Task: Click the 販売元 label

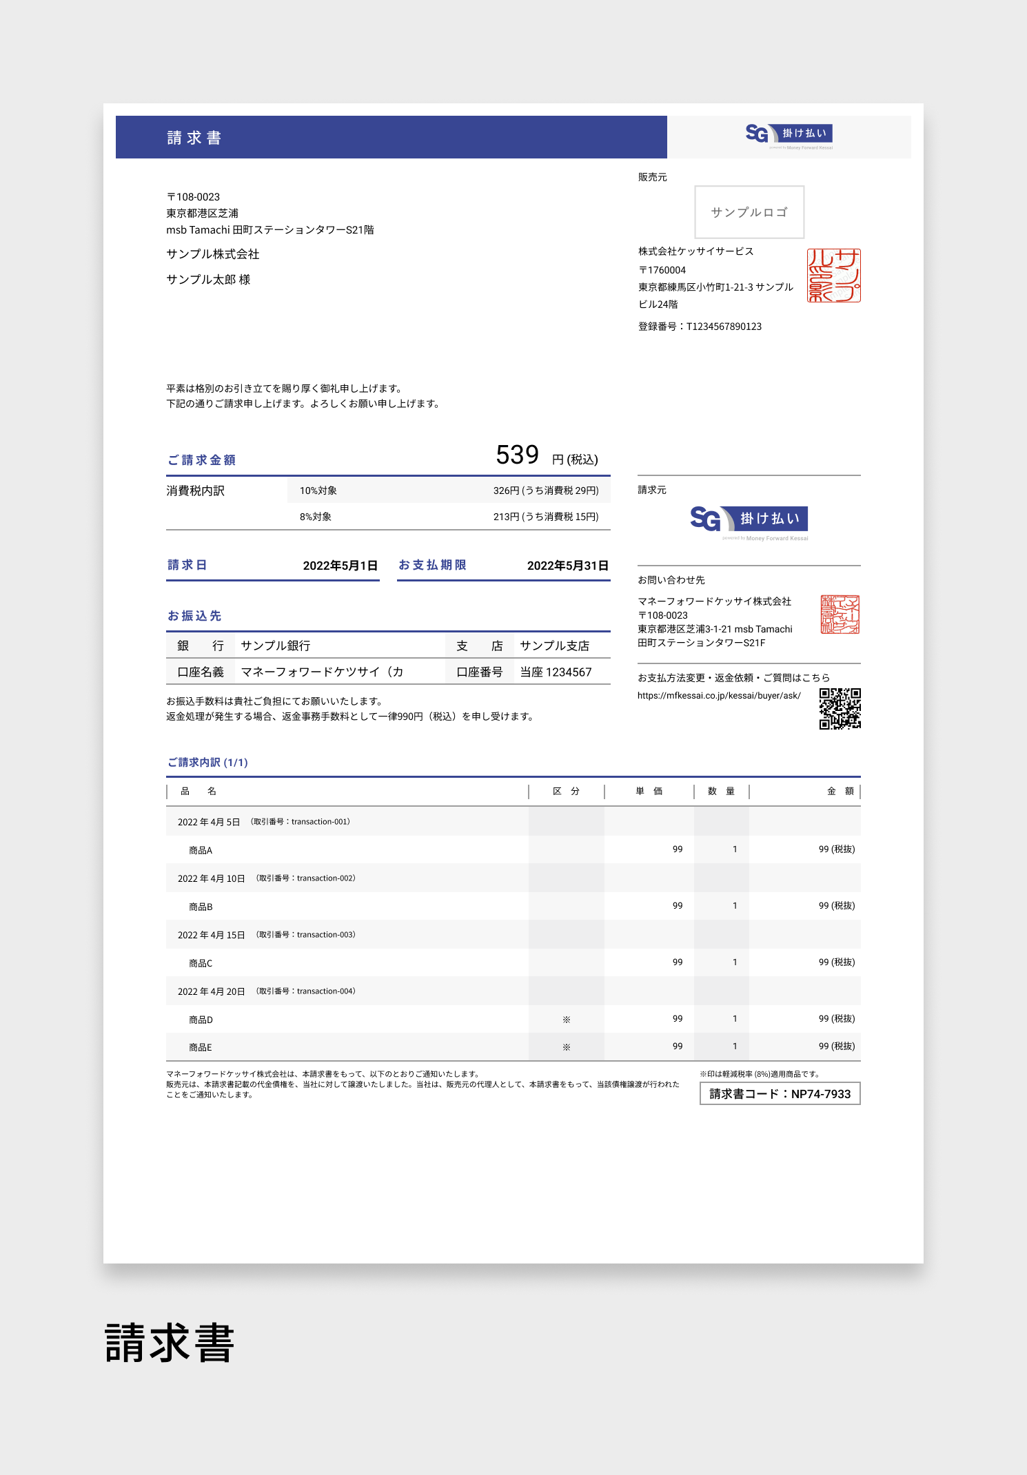Action: (x=653, y=177)
